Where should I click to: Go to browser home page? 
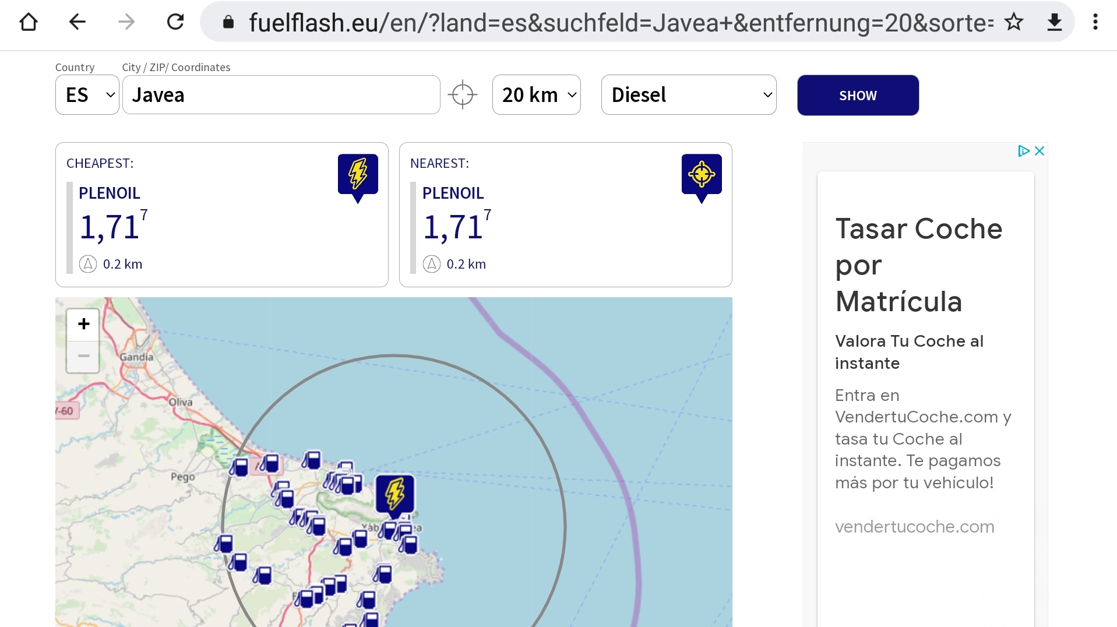coord(29,22)
